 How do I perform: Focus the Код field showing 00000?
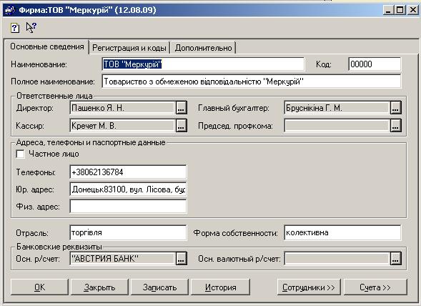[x=375, y=64]
